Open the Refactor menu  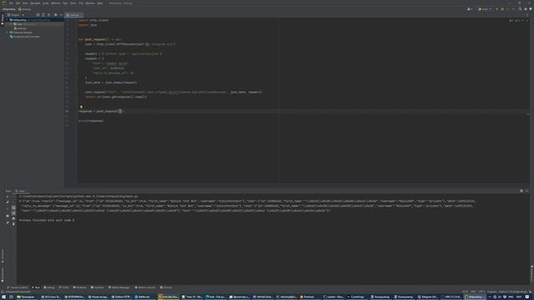coord(56,3)
